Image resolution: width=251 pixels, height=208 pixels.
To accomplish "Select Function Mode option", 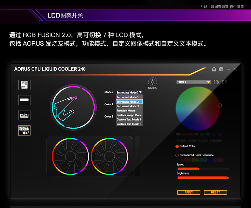I will pyautogui.click(x=129, y=110).
